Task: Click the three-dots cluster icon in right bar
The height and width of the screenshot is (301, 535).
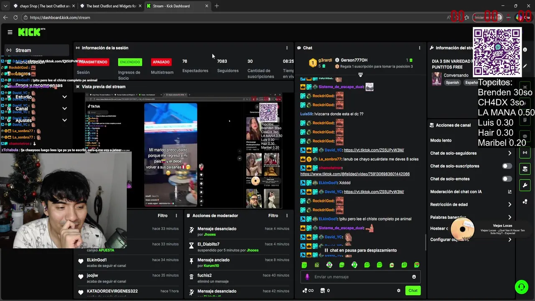Action: click(525, 202)
